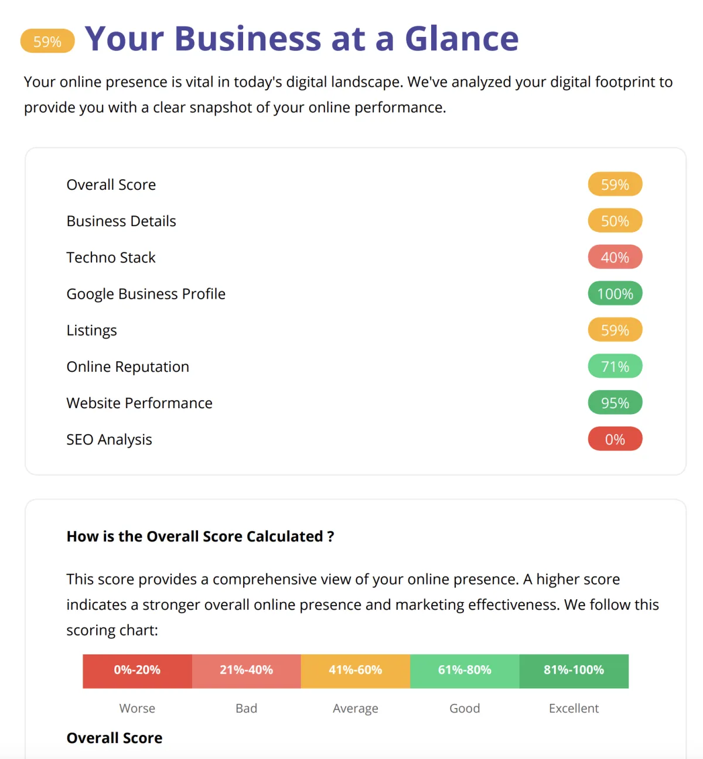
Task: Click the SEO Analysis row label
Action: pyautogui.click(x=109, y=439)
